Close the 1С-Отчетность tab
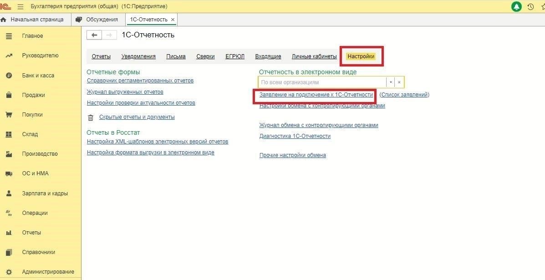This screenshot has height=280, width=545. click(x=173, y=20)
